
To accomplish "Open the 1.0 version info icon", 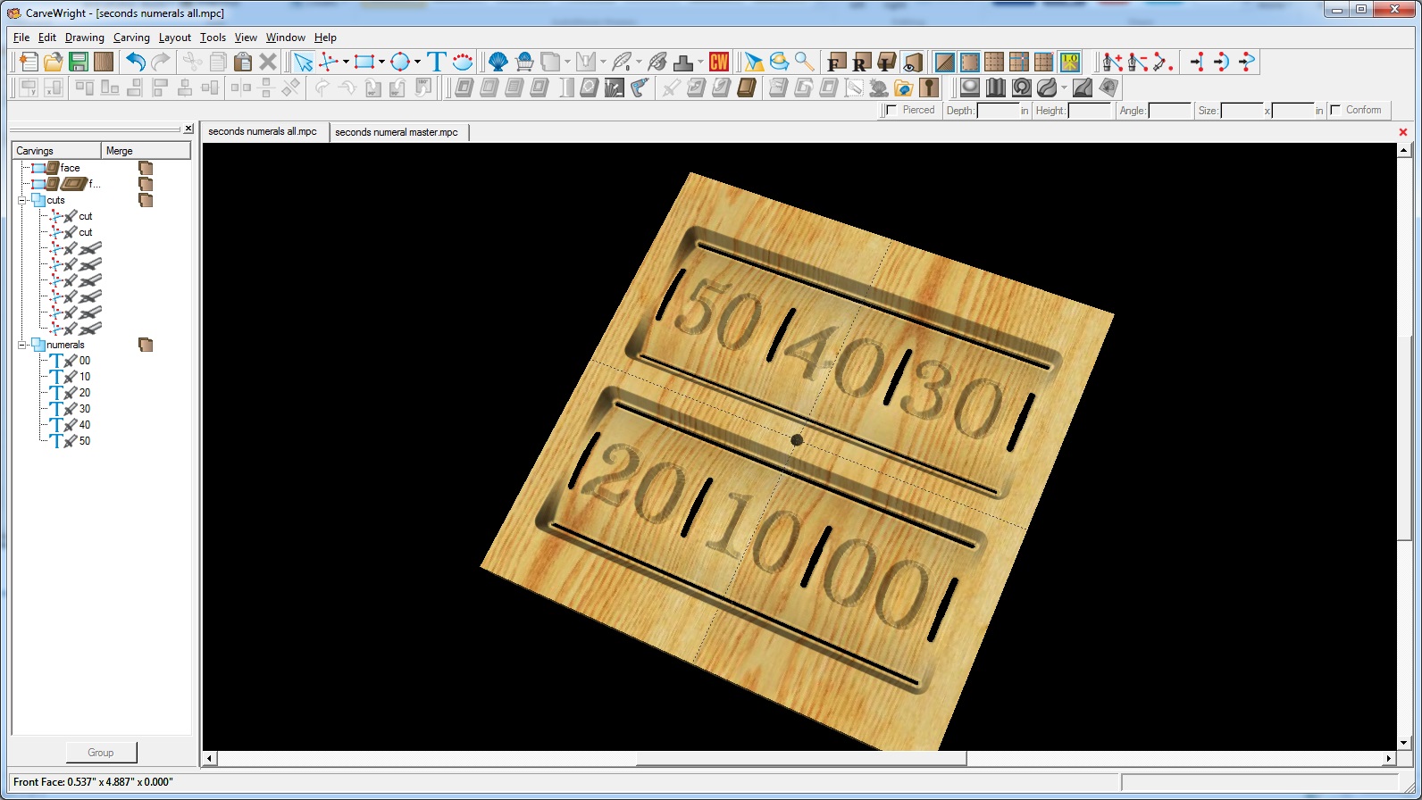I will pyautogui.click(x=1070, y=62).
